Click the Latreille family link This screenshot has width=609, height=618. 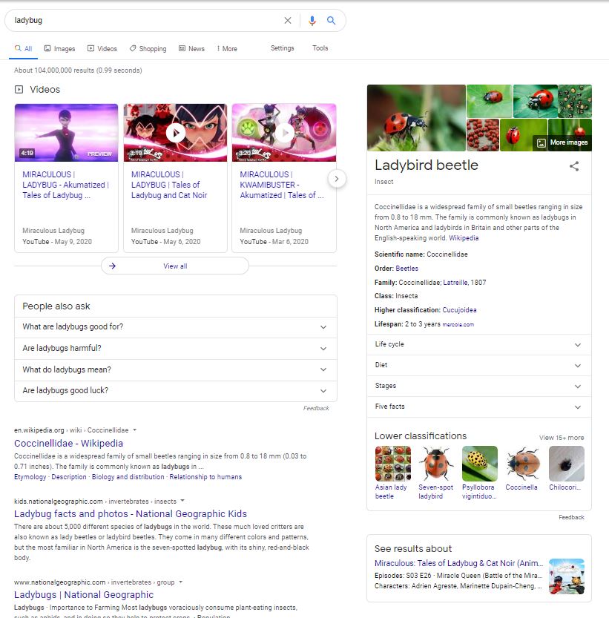[455, 283]
